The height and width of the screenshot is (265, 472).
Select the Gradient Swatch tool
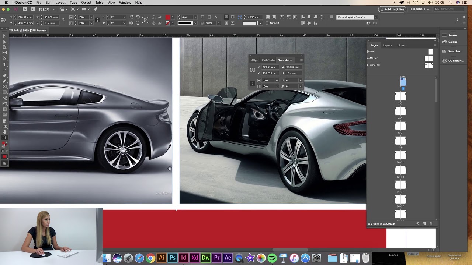click(4, 109)
